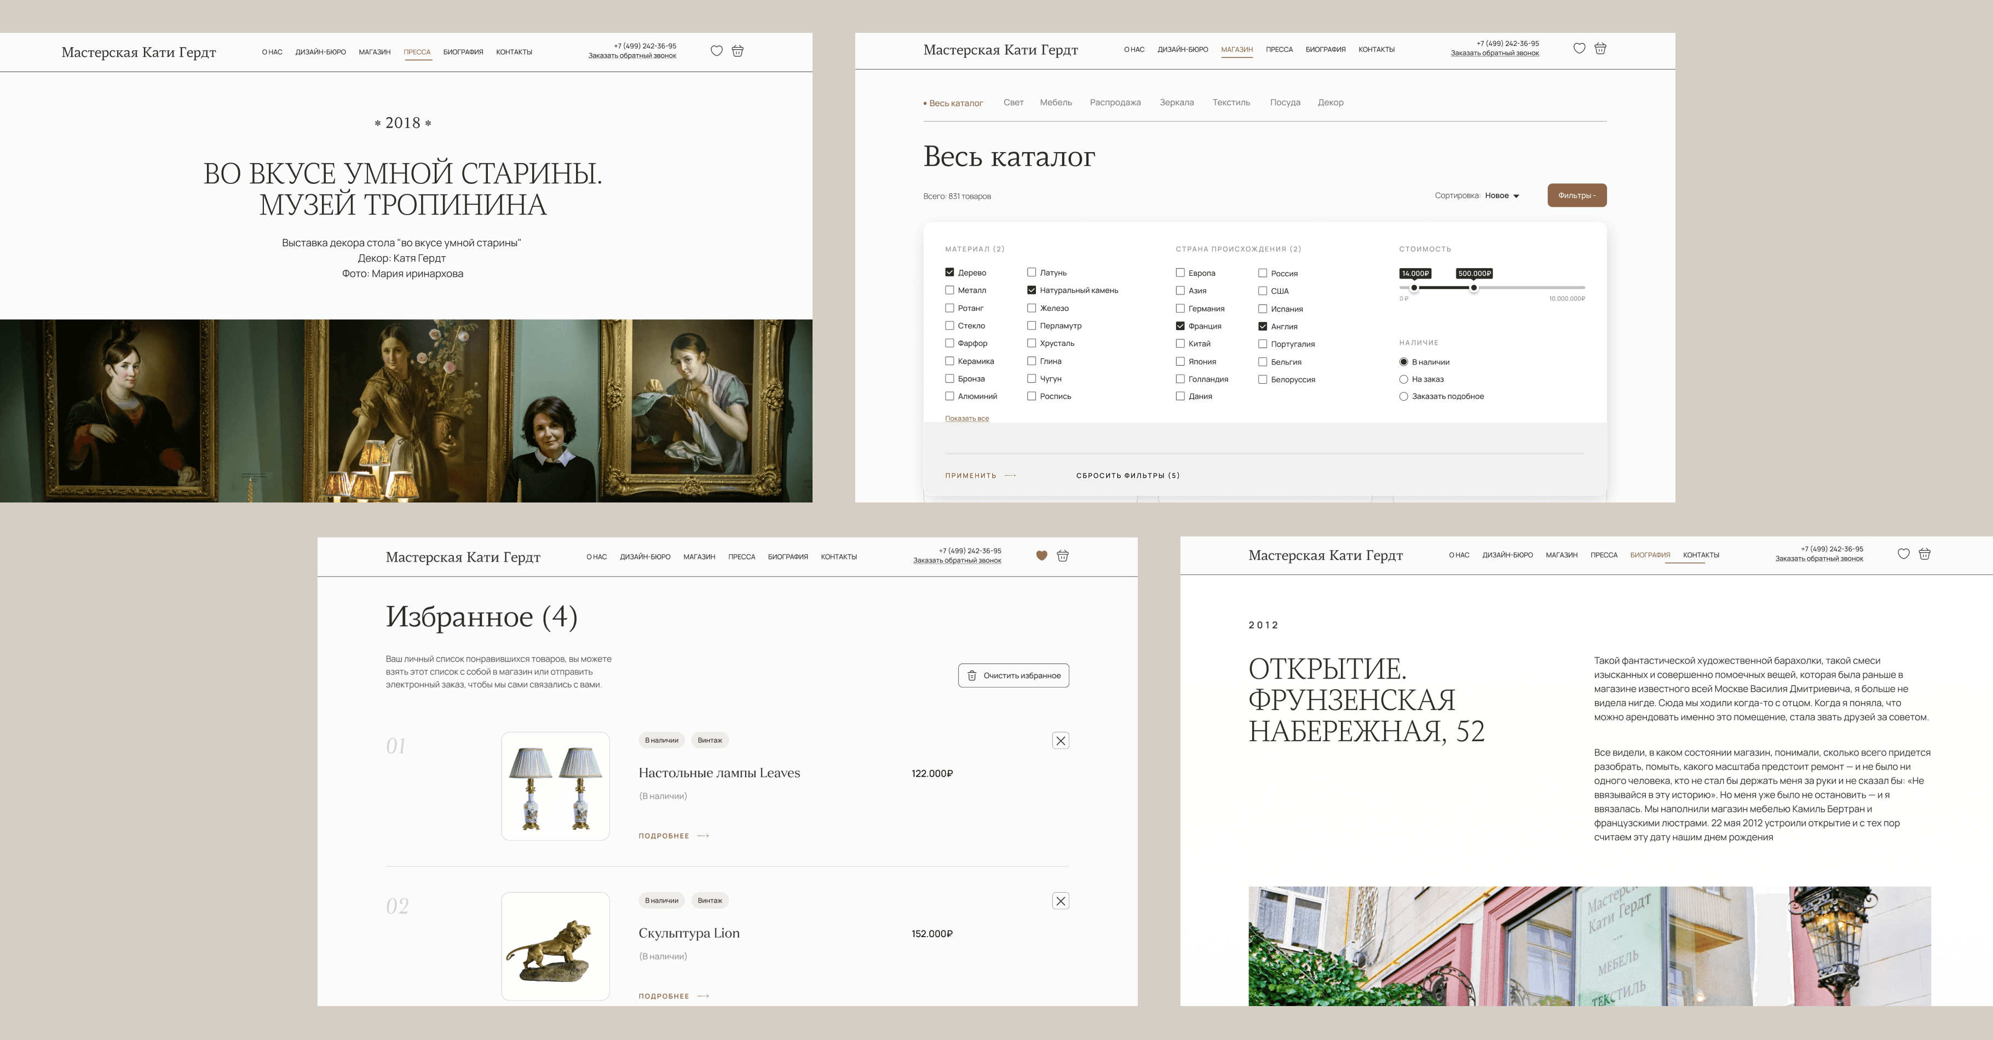
Task: Uncheck the Натуральный камень checkbox
Action: pyautogui.click(x=1032, y=290)
